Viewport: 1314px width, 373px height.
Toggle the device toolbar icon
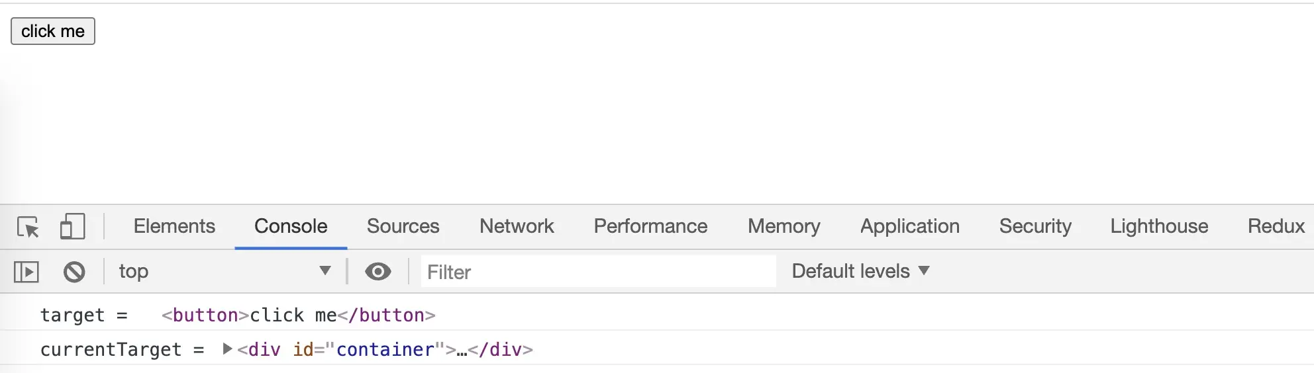point(72,227)
